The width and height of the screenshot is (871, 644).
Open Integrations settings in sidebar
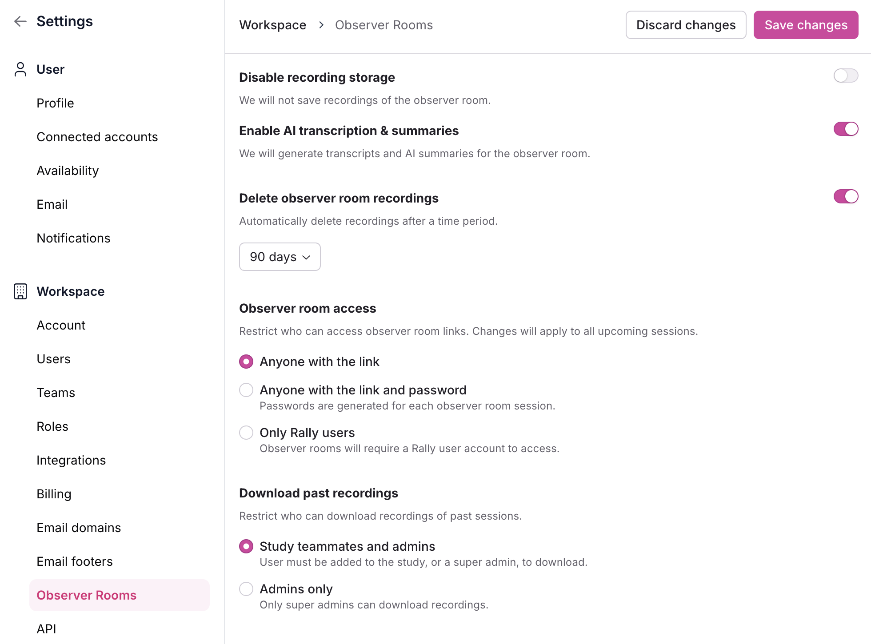point(71,460)
